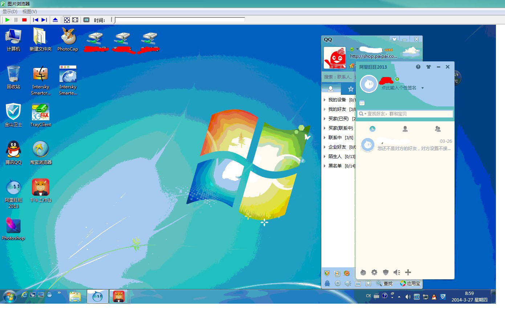Screen dimensions: 505x324
Task: Click the fit-to-window arrows icon
Action: 67,20
